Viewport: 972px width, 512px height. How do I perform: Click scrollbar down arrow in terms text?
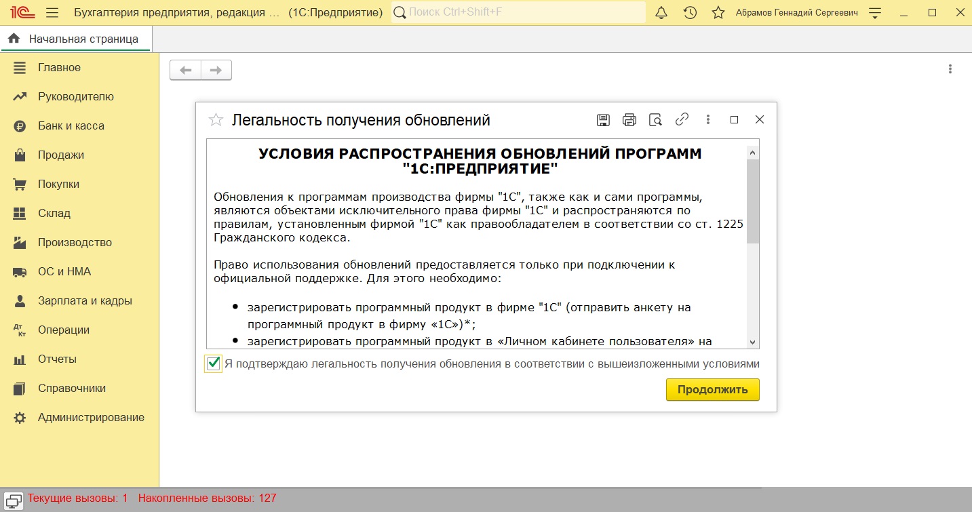pyautogui.click(x=752, y=342)
